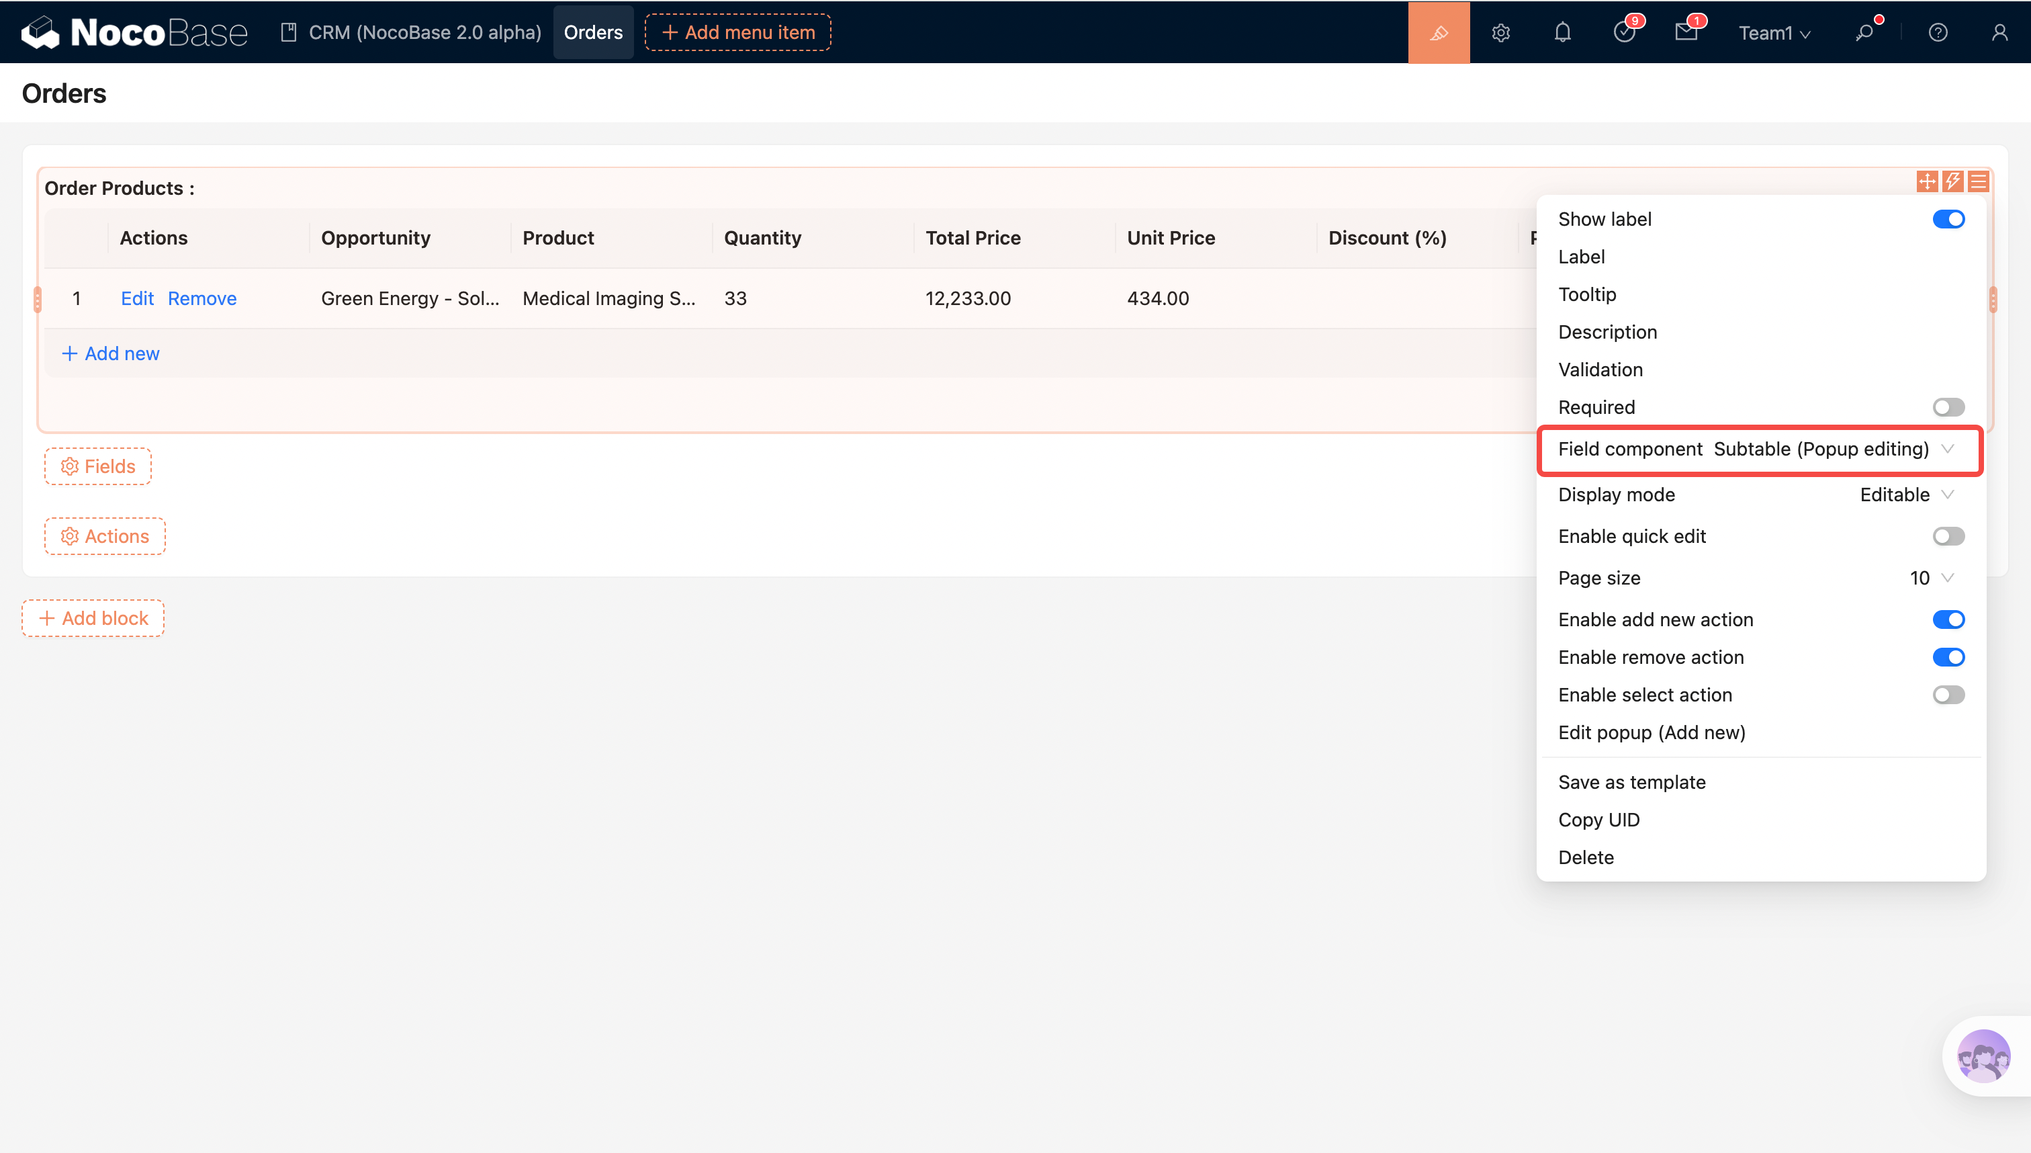Enable the Required switch

tap(1948, 407)
